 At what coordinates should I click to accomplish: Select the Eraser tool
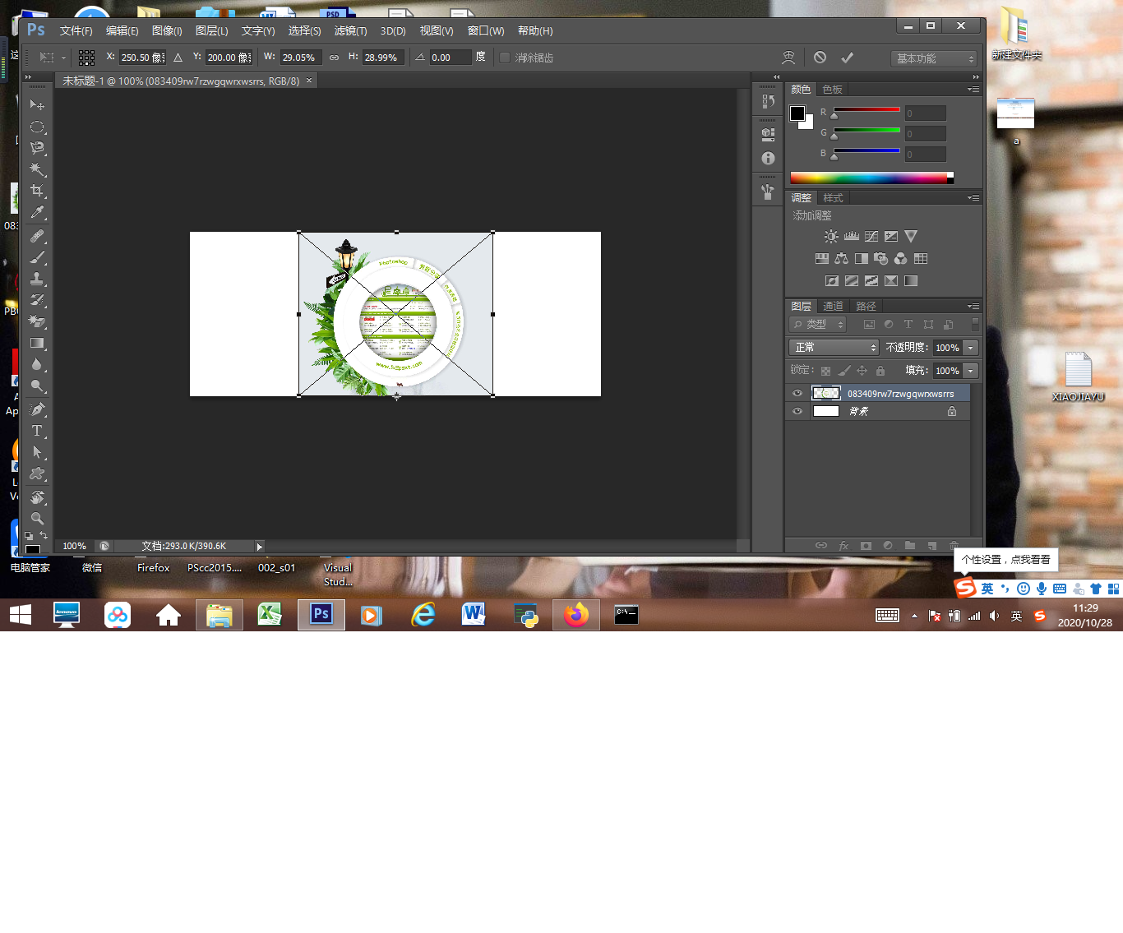[x=37, y=321]
